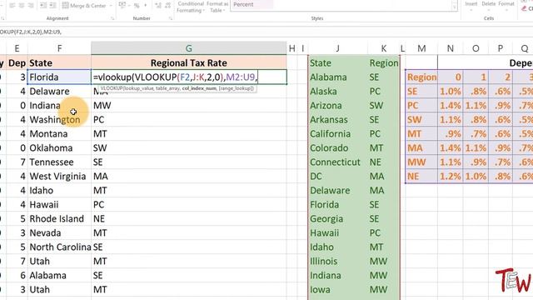Open the Delete cells dropdown
The width and height of the screenshot is (533, 300).
(x=489, y=6)
